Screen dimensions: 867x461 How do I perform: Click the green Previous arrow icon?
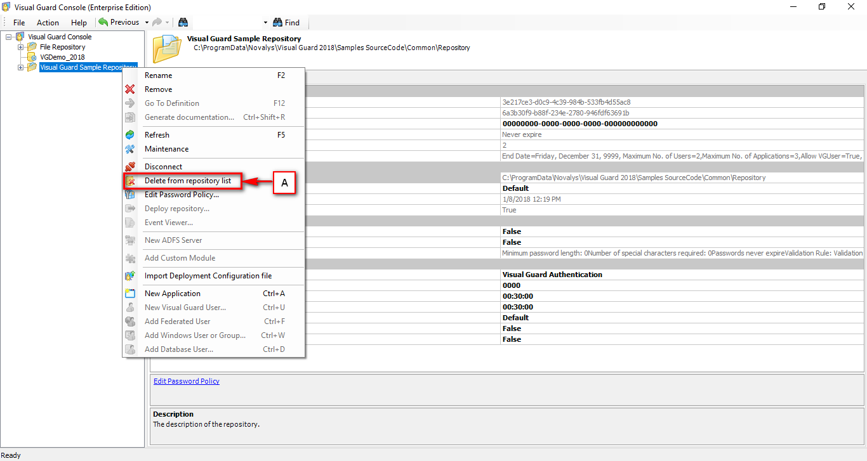coord(103,22)
